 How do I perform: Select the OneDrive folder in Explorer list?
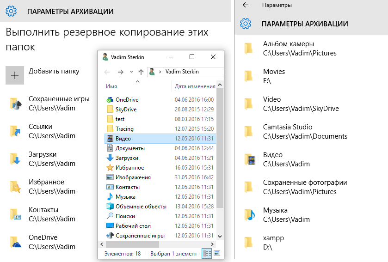126,100
